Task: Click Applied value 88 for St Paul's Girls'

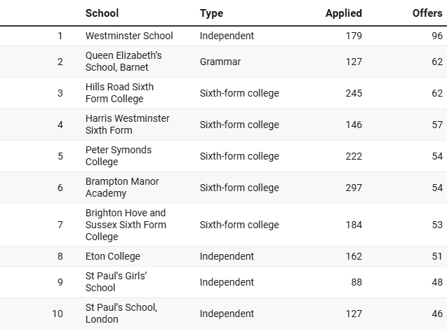Action: coord(356,282)
